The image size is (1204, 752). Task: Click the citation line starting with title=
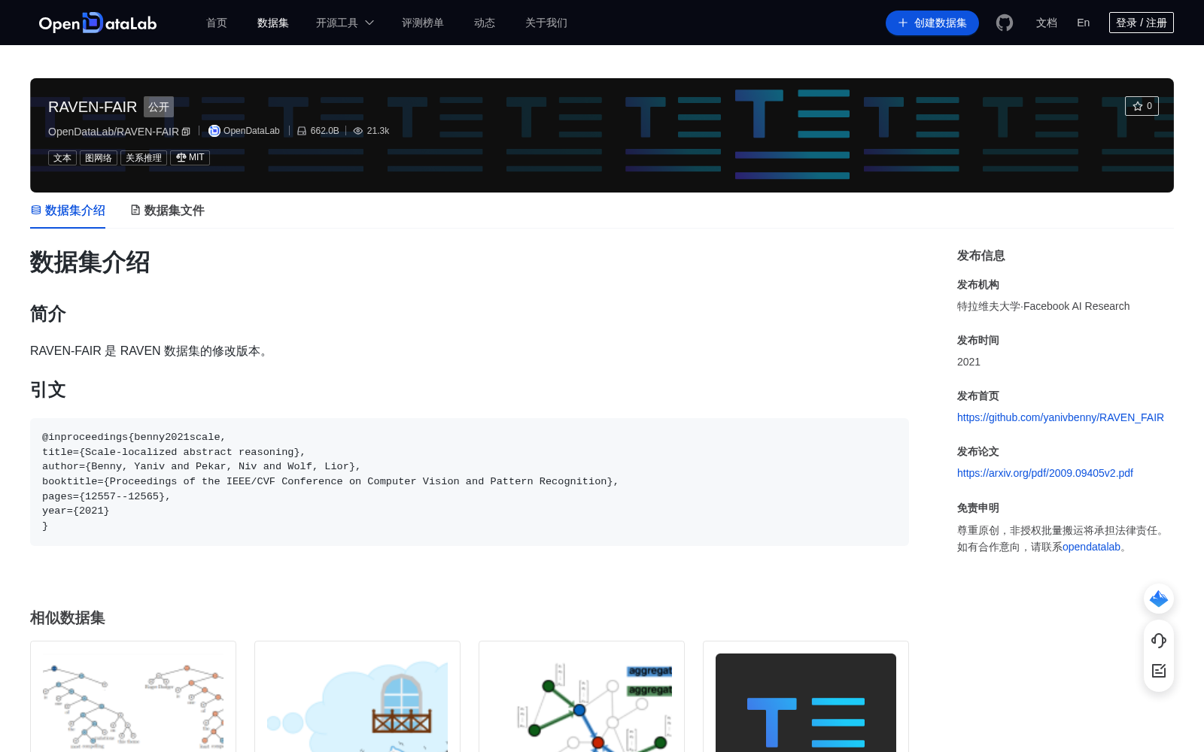pos(174,452)
